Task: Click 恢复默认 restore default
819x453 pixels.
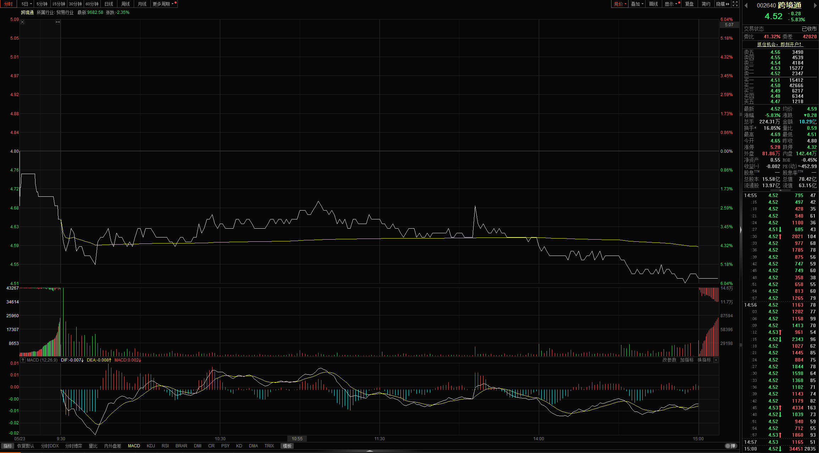Action: click(26, 446)
